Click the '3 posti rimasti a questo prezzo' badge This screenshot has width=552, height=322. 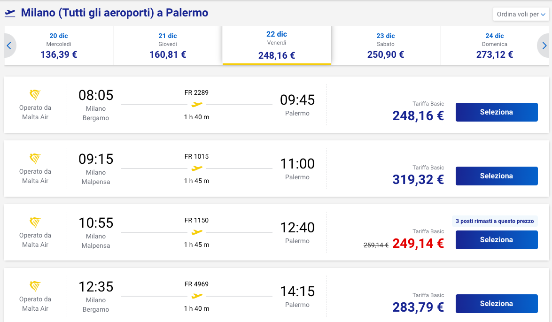[495, 221]
